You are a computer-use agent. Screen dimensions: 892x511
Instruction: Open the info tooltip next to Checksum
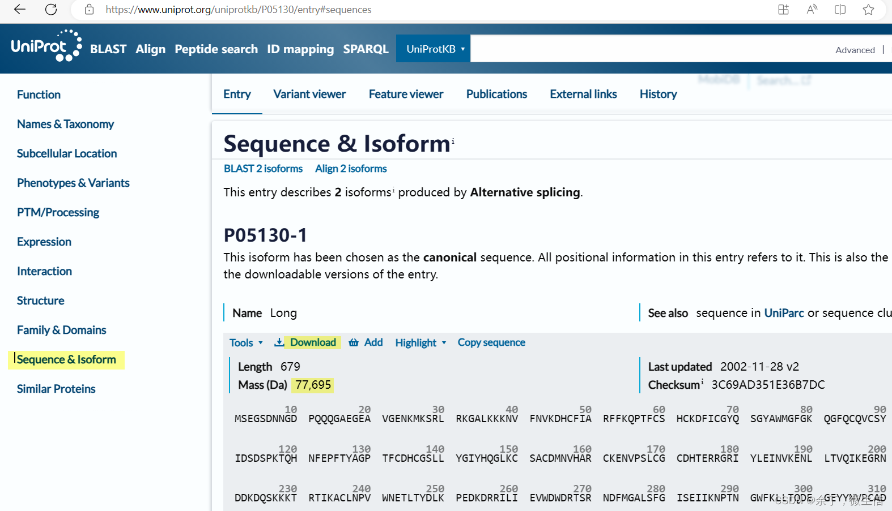tap(703, 381)
